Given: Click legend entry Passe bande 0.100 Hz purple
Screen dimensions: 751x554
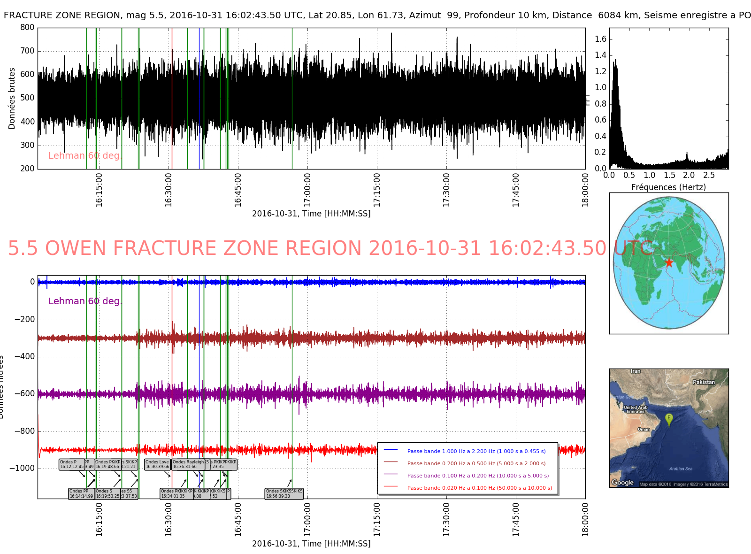Looking at the screenshot, I should pyautogui.click(x=477, y=476).
